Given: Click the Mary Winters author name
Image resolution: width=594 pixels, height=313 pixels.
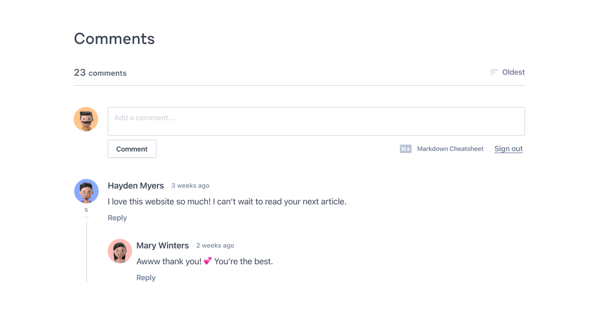Looking at the screenshot, I should (162, 245).
